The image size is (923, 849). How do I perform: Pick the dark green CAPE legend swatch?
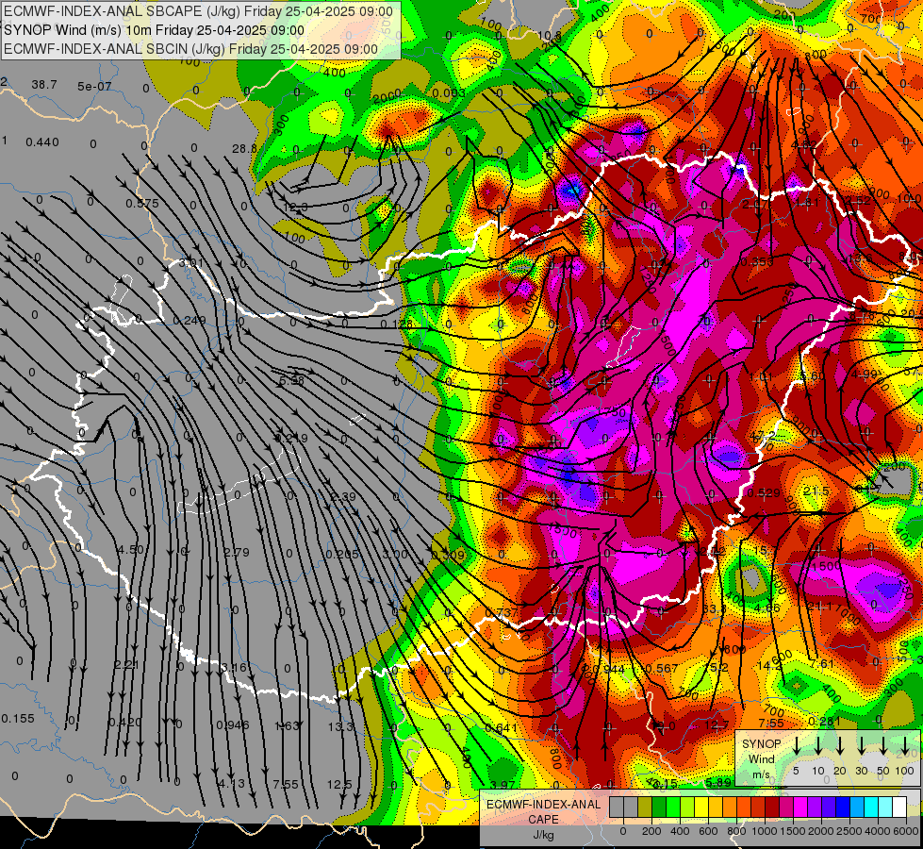[x=659, y=807]
